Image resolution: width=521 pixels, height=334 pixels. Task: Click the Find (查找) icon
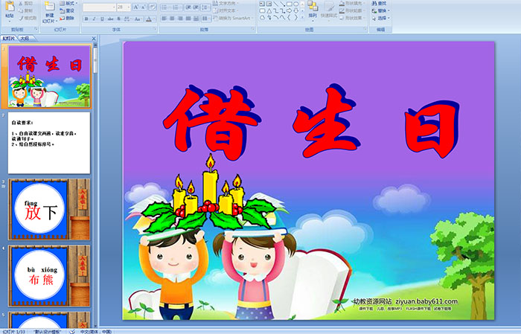click(x=380, y=3)
